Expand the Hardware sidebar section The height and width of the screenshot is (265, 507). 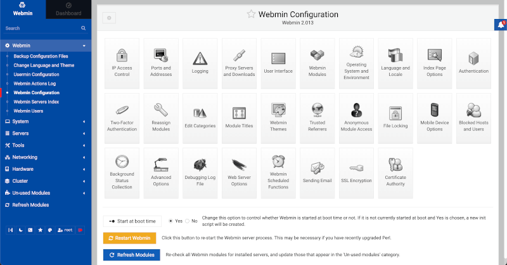(46, 169)
